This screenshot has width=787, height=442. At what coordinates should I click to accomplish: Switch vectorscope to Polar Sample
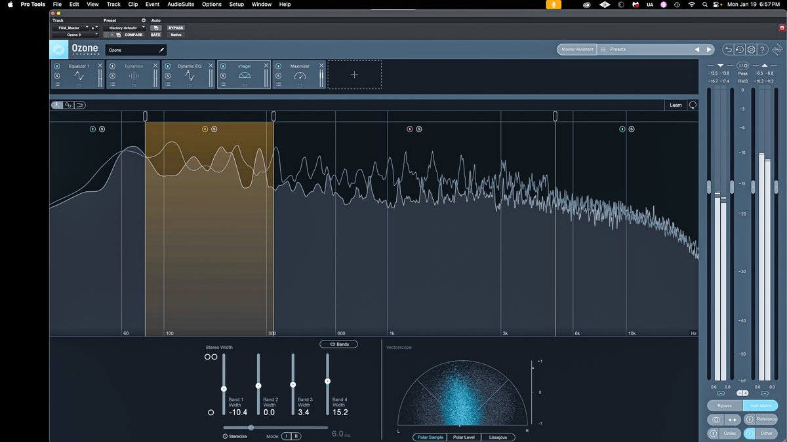[430, 437]
